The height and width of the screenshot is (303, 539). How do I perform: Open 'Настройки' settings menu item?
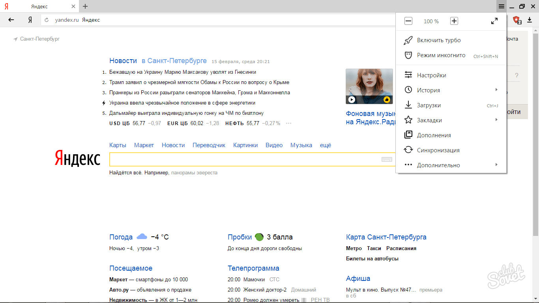pyautogui.click(x=431, y=75)
